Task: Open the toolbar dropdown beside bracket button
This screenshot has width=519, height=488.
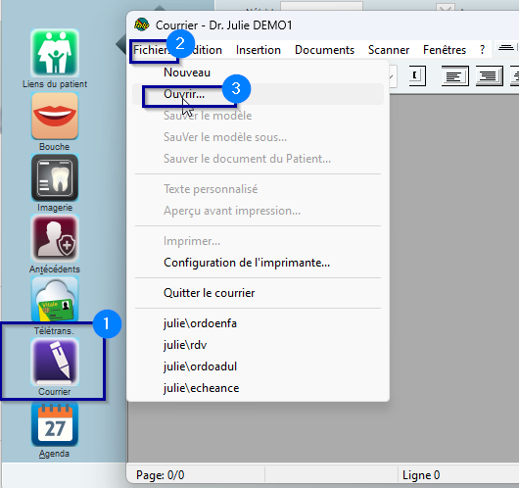Action: [x=393, y=75]
